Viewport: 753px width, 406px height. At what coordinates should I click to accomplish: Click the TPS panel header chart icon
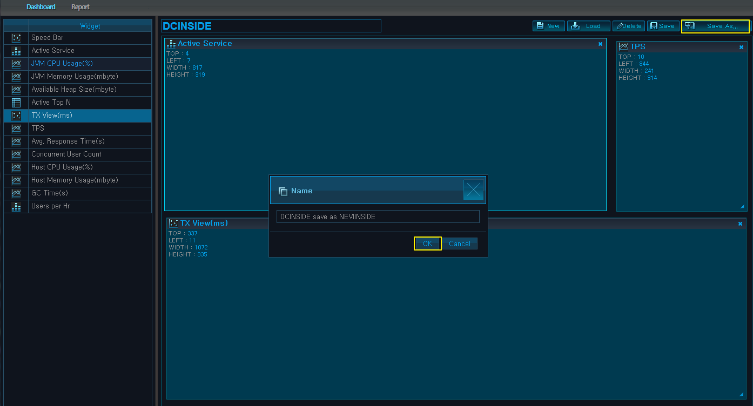tap(623, 47)
